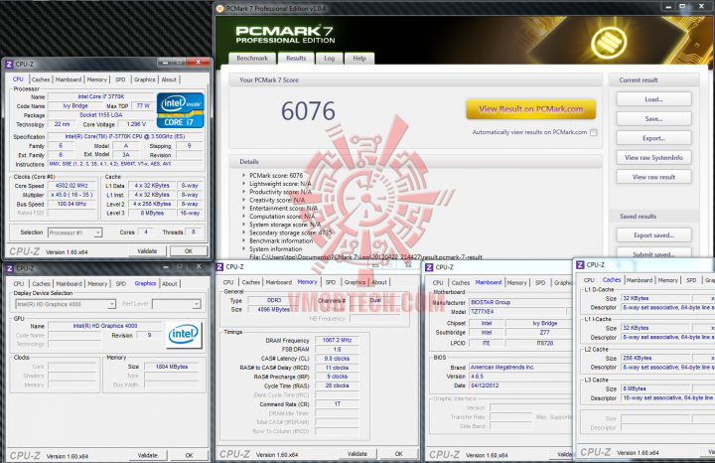Click the 6076 PCMark score value

[308, 111]
